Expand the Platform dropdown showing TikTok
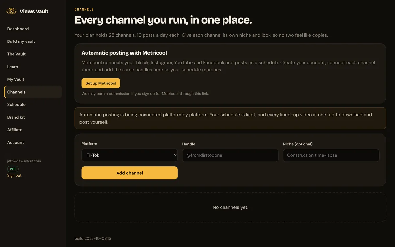Screen dimensions: 395x247 130,155
